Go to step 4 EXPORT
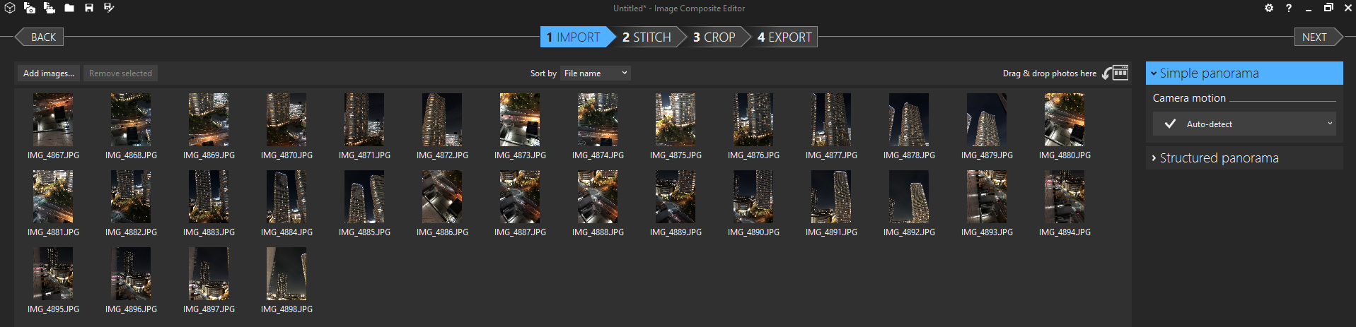1356x327 pixels. click(784, 37)
